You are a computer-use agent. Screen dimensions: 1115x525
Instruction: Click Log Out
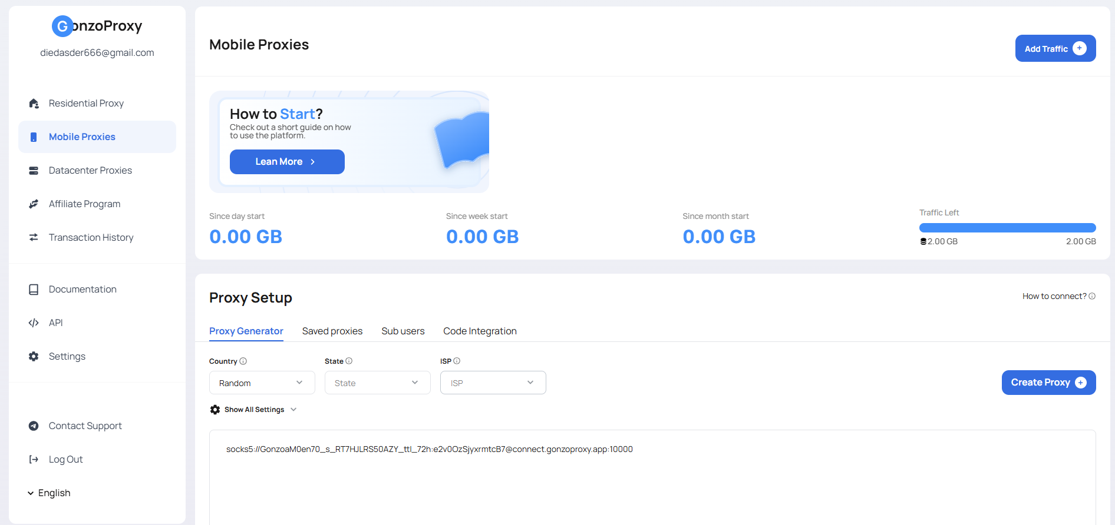pos(97,460)
